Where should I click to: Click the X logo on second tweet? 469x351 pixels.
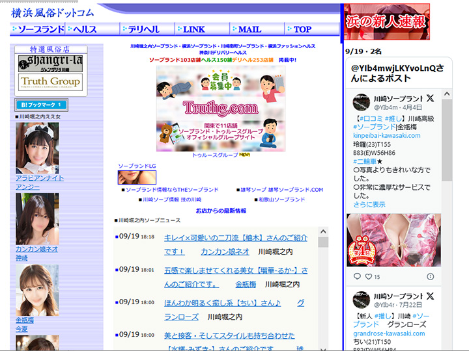(430, 296)
